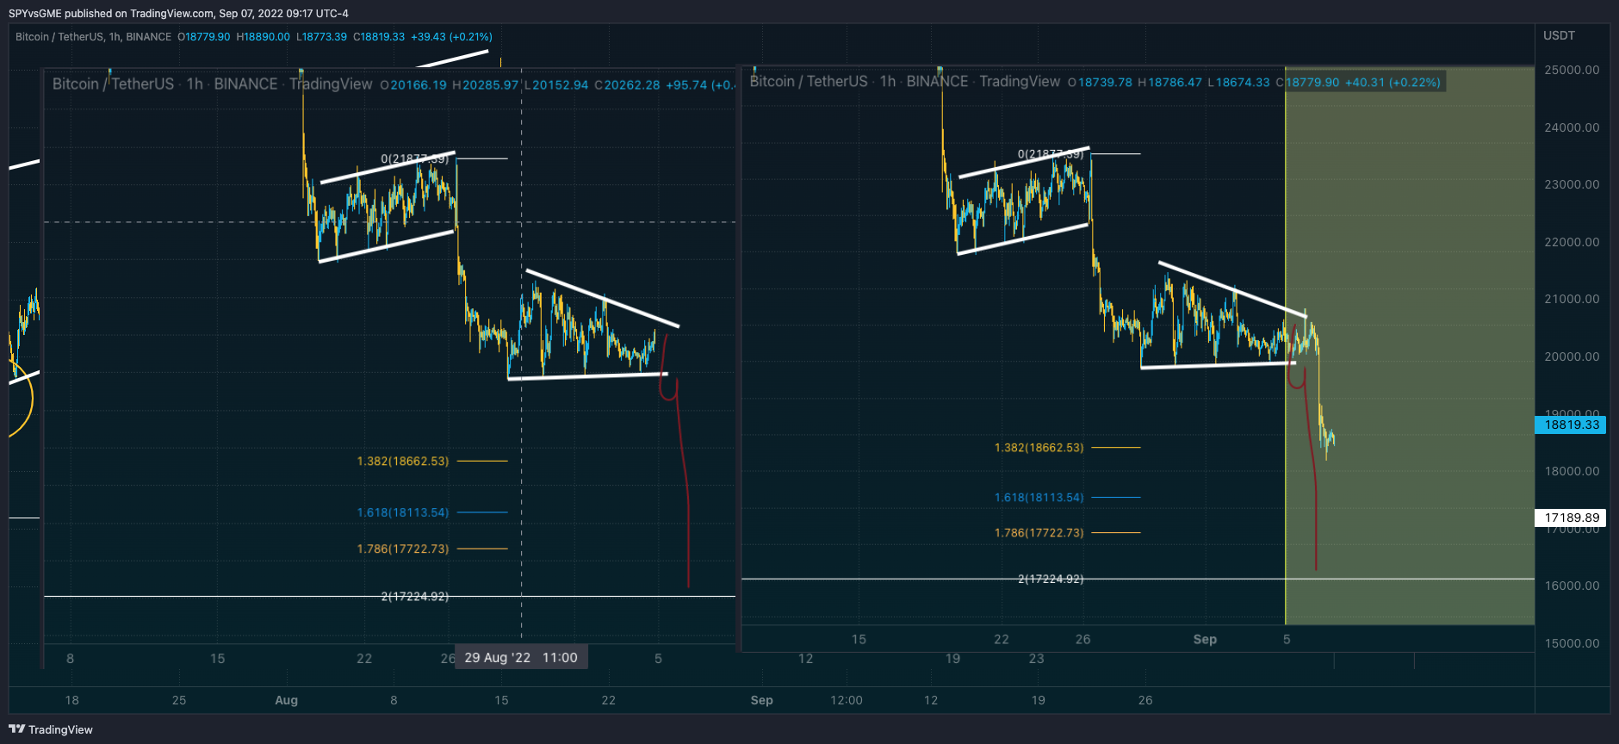Click the left inset Fib label 1.786(17722.73)
Image resolution: width=1619 pixels, height=744 pixels.
click(x=403, y=549)
